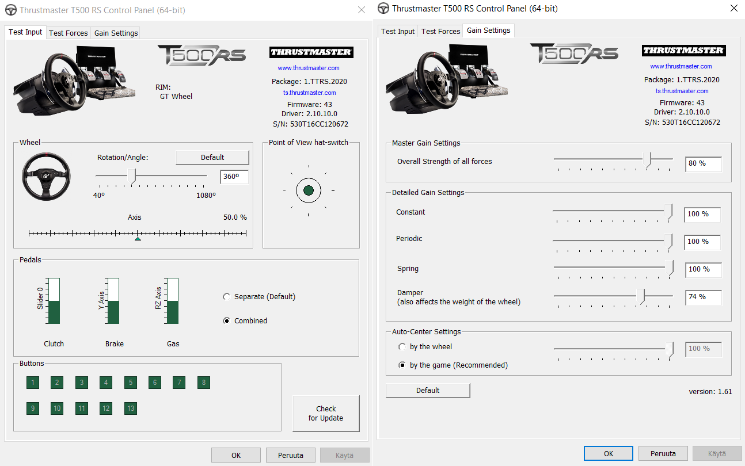
Task: Click button 1 indicator in Buttons group
Action: click(33, 383)
